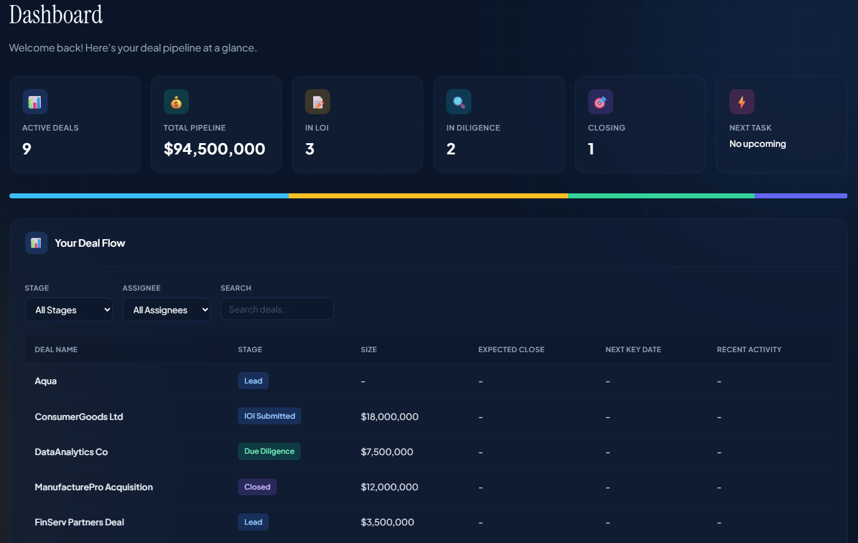Screen dimensions: 858x543
Task: Click the $3,500,000 size value
Action: [x=388, y=522]
